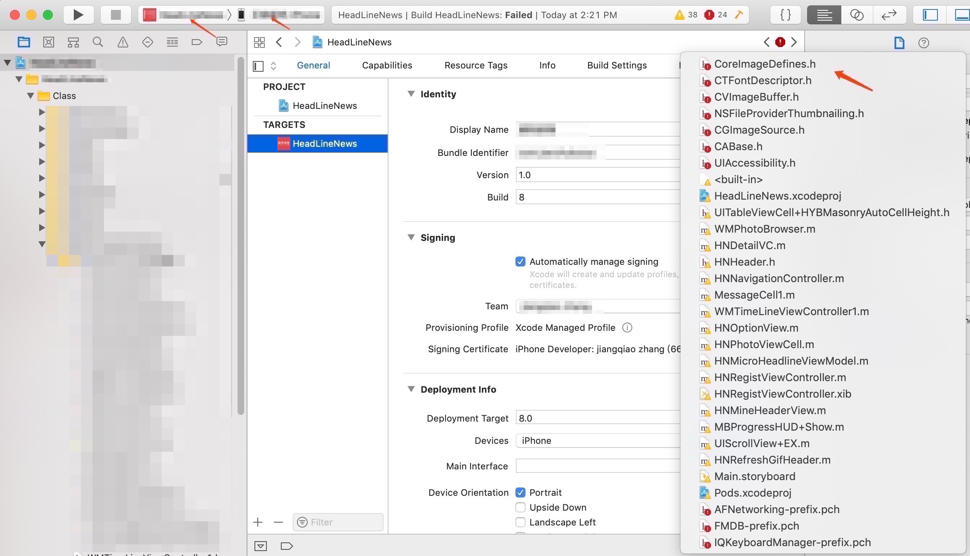Viewport: 970px width, 556px height.
Task: Switch to the Build Settings tab
Action: point(617,65)
